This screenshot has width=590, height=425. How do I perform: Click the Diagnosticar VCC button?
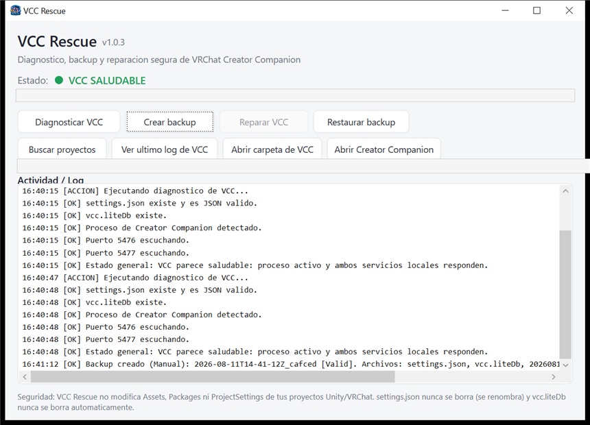click(69, 122)
